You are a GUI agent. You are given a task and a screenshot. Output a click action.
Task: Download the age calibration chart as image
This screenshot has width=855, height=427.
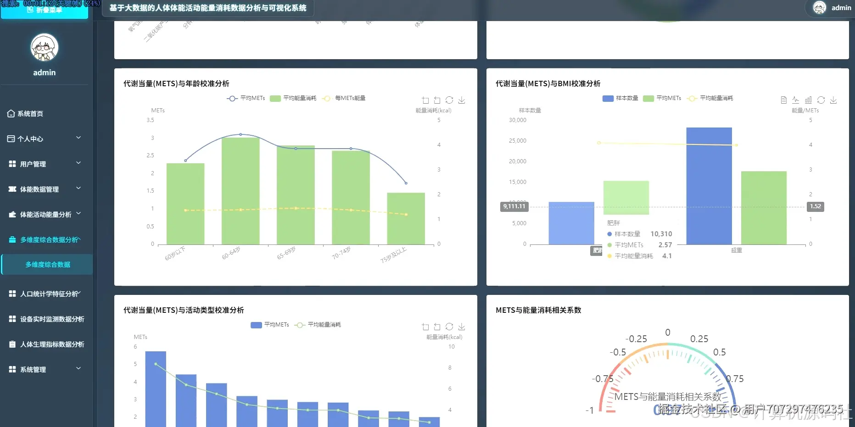click(x=462, y=100)
